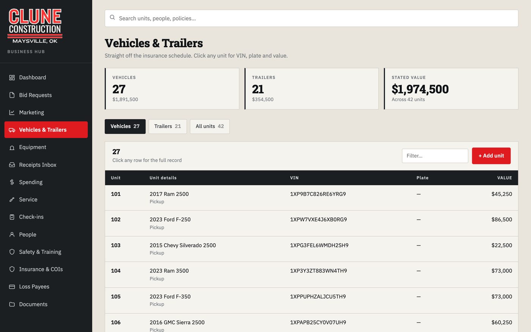Click the VALUE column header
This screenshot has height=332, width=531.
tap(504, 178)
